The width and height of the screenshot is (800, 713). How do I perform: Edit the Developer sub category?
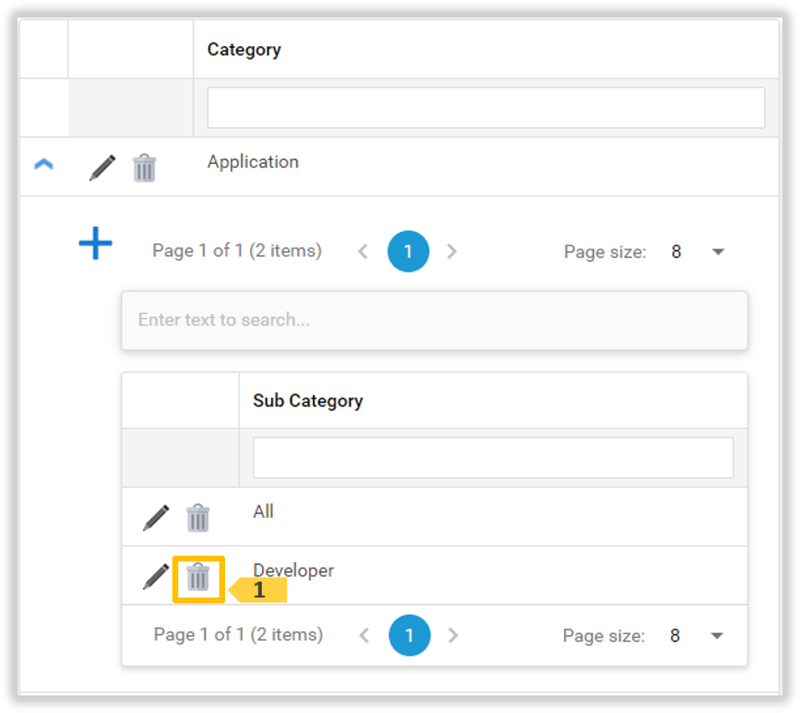(156, 577)
